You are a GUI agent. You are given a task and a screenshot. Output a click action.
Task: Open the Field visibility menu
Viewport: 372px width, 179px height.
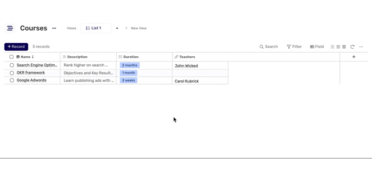tap(317, 46)
